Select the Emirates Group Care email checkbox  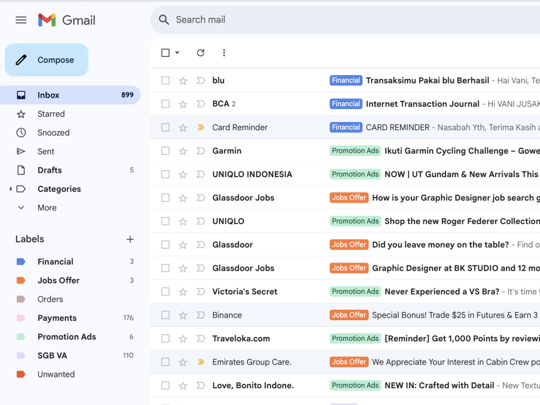click(x=165, y=362)
